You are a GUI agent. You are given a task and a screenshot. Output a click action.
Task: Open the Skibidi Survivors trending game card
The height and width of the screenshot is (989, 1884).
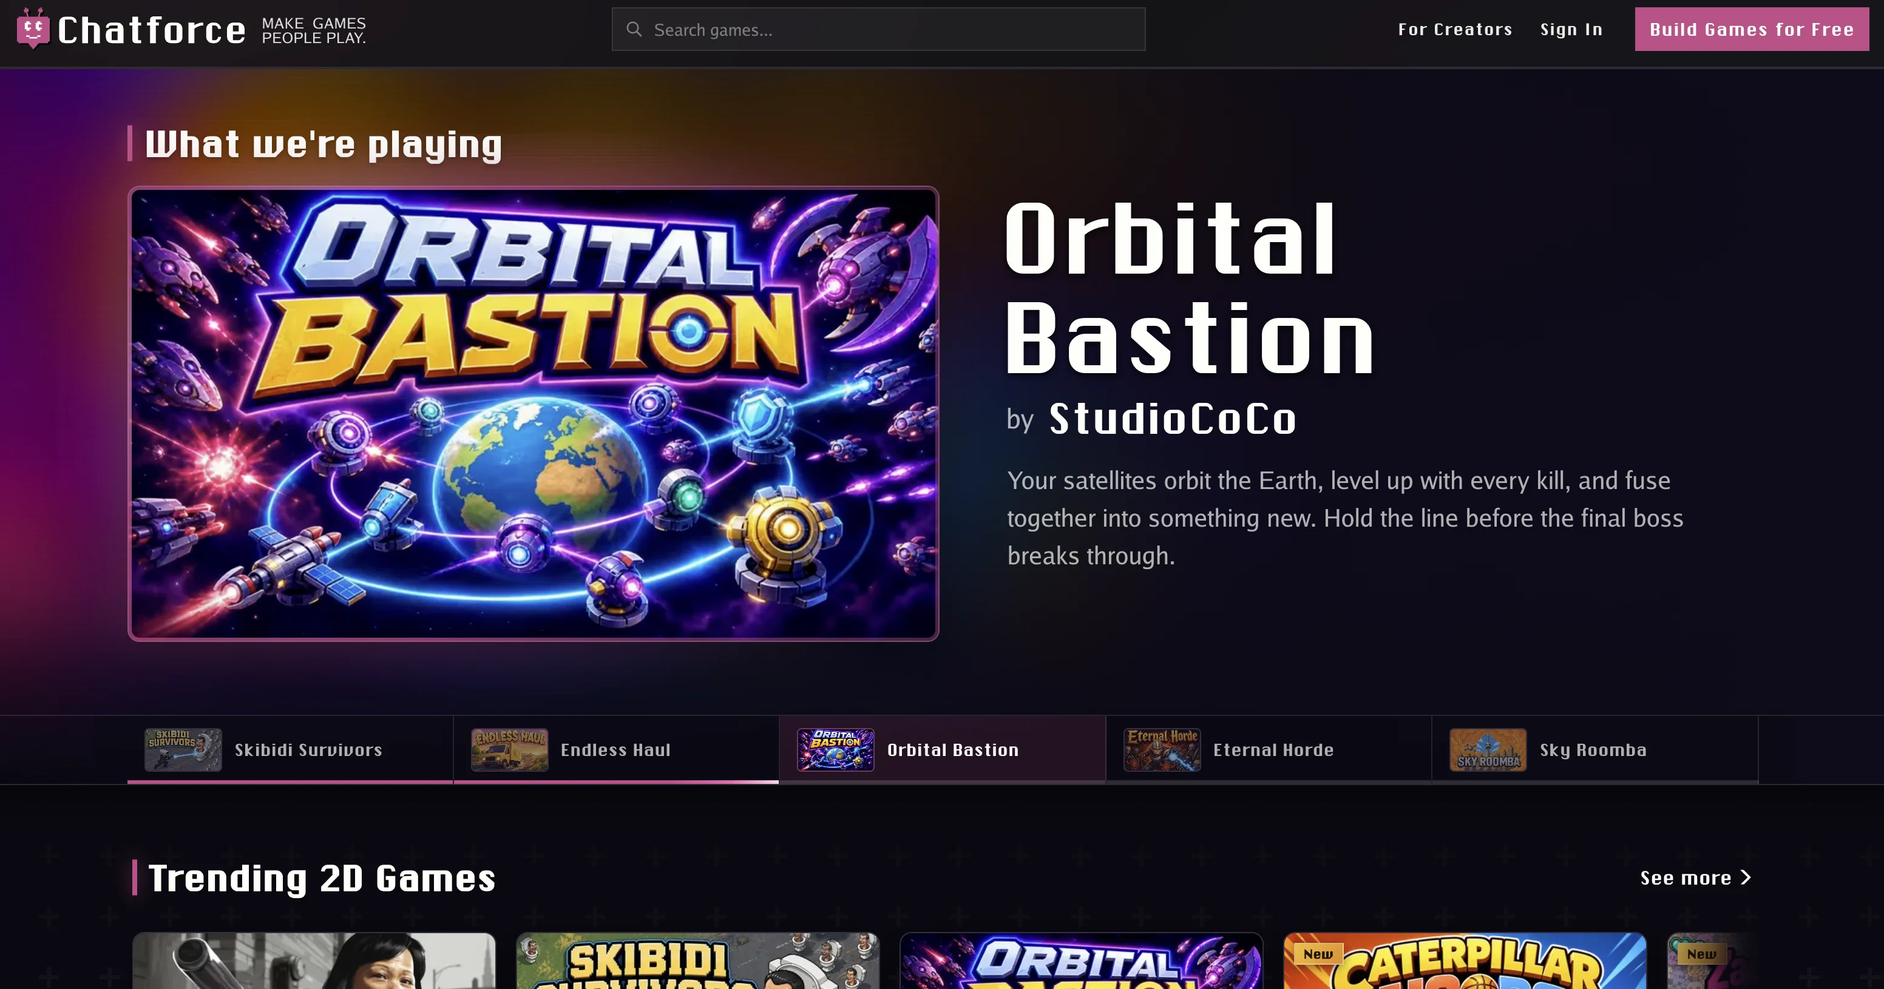point(698,960)
